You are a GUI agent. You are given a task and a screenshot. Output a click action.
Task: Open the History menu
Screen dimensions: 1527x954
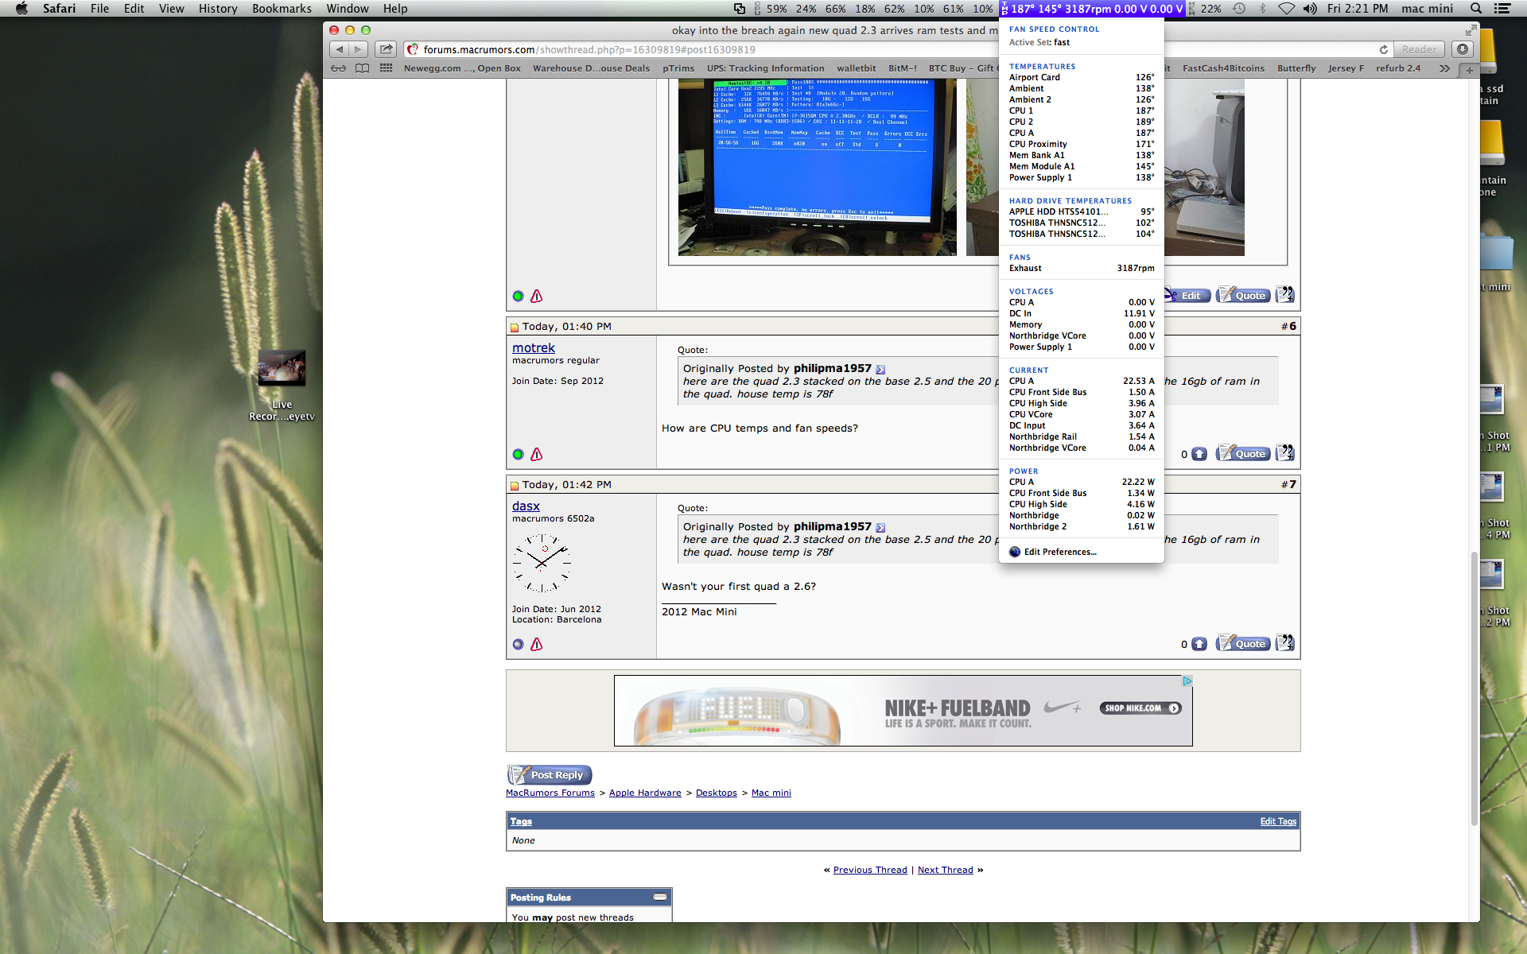pos(218,9)
